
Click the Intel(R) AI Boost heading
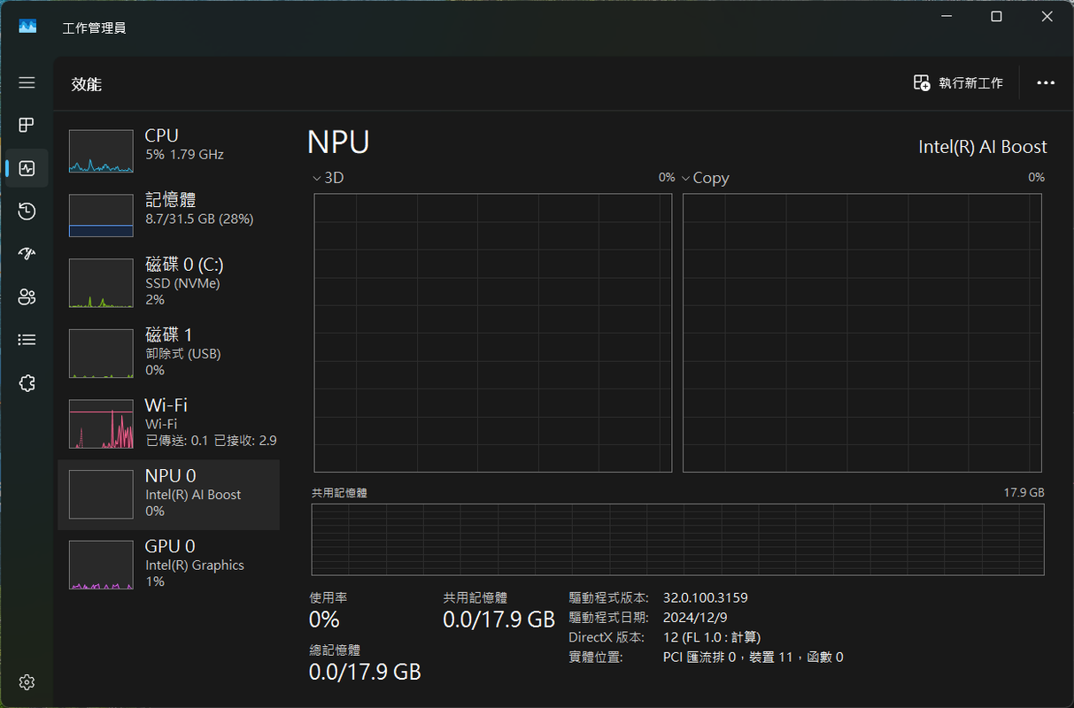983,147
